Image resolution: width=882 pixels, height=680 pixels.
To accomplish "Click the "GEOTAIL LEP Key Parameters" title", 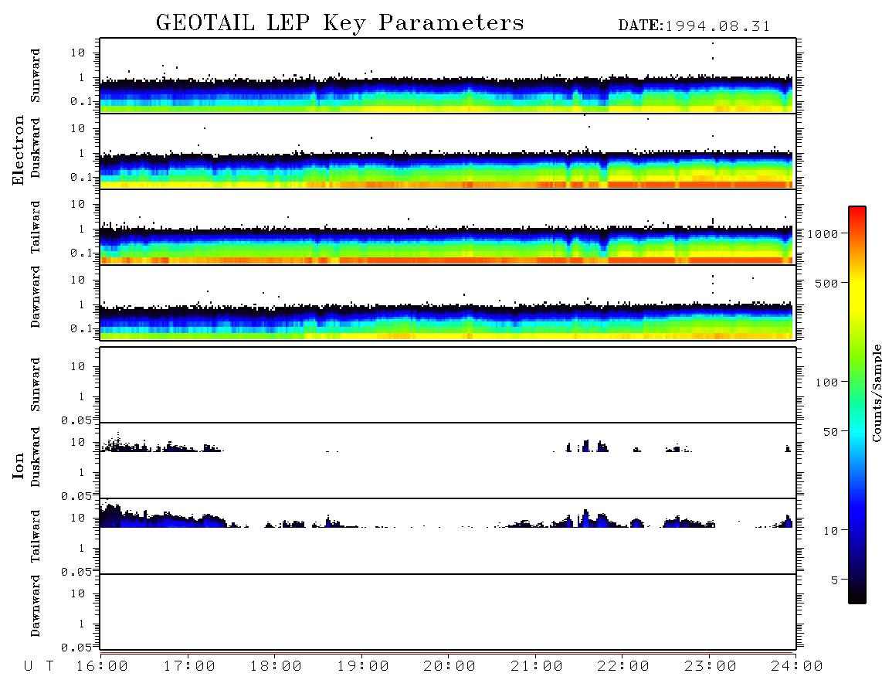I will [x=340, y=23].
